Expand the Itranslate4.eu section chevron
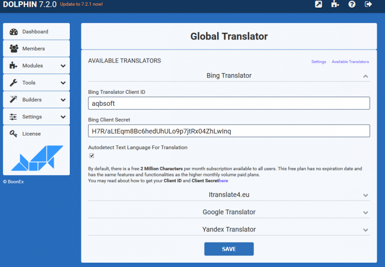The width and height of the screenshot is (385, 267). [365, 195]
